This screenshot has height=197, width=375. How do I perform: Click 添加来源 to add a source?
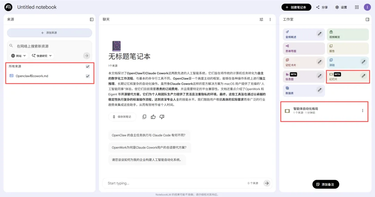50,33
